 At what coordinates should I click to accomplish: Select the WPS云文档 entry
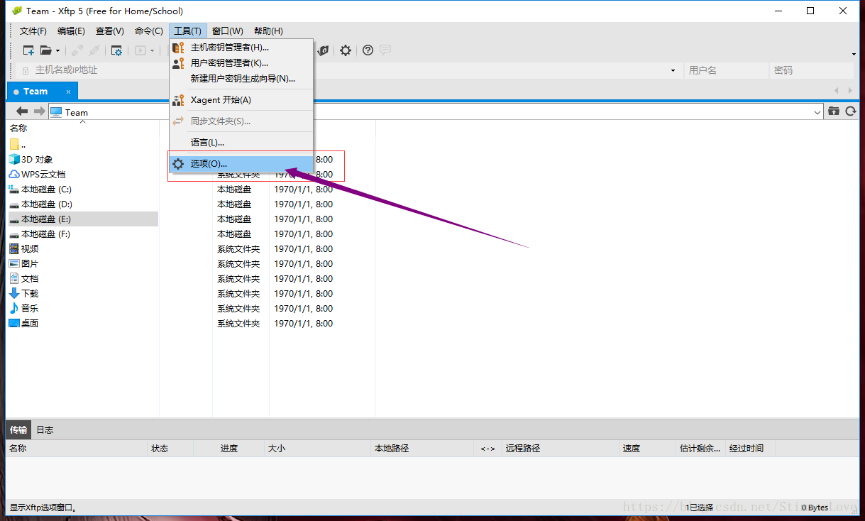[37, 175]
